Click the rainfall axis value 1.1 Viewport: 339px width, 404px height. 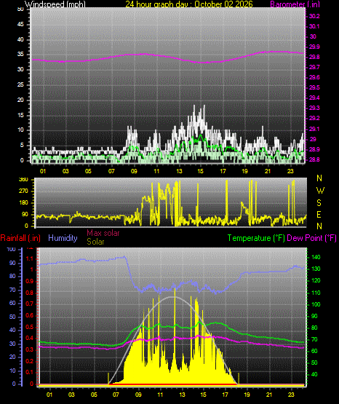pyautogui.click(x=30, y=258)
